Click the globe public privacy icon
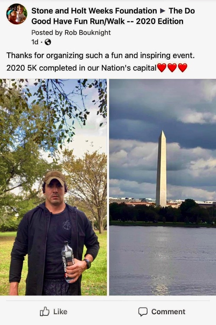 [48, 42]
